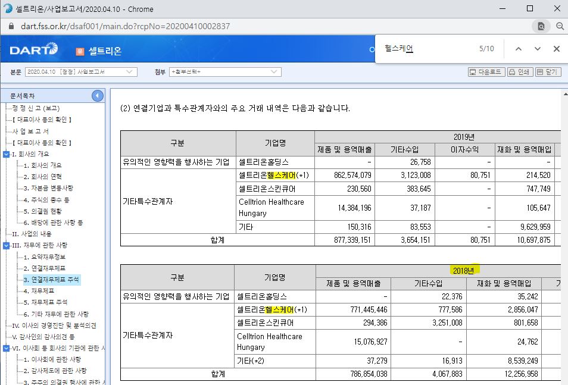Click the value 15,076,927
The image size is (568, 385).
click(x=370, y=342)
